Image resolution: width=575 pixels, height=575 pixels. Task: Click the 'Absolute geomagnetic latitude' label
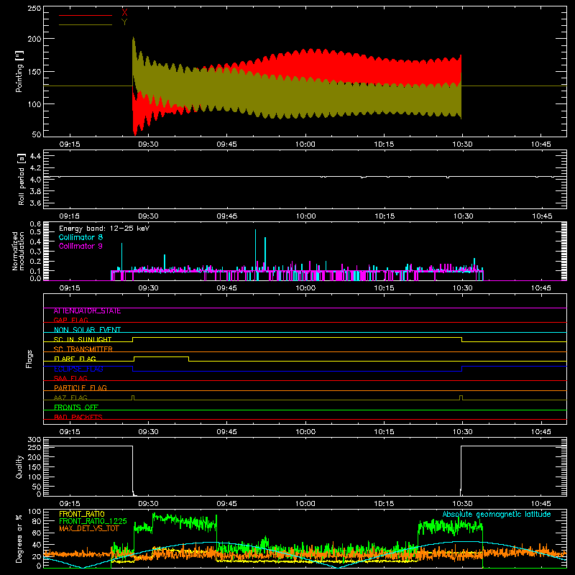[x=497, y=514]
